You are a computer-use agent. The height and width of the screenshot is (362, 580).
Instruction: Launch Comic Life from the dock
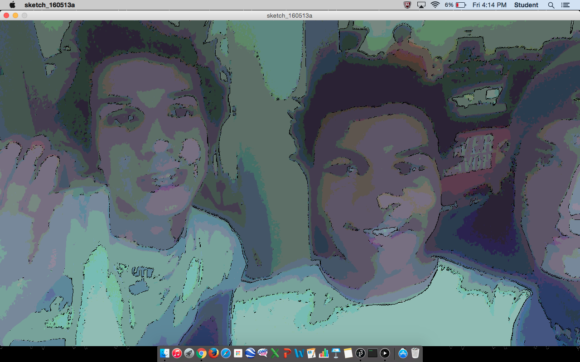point(262,353)
